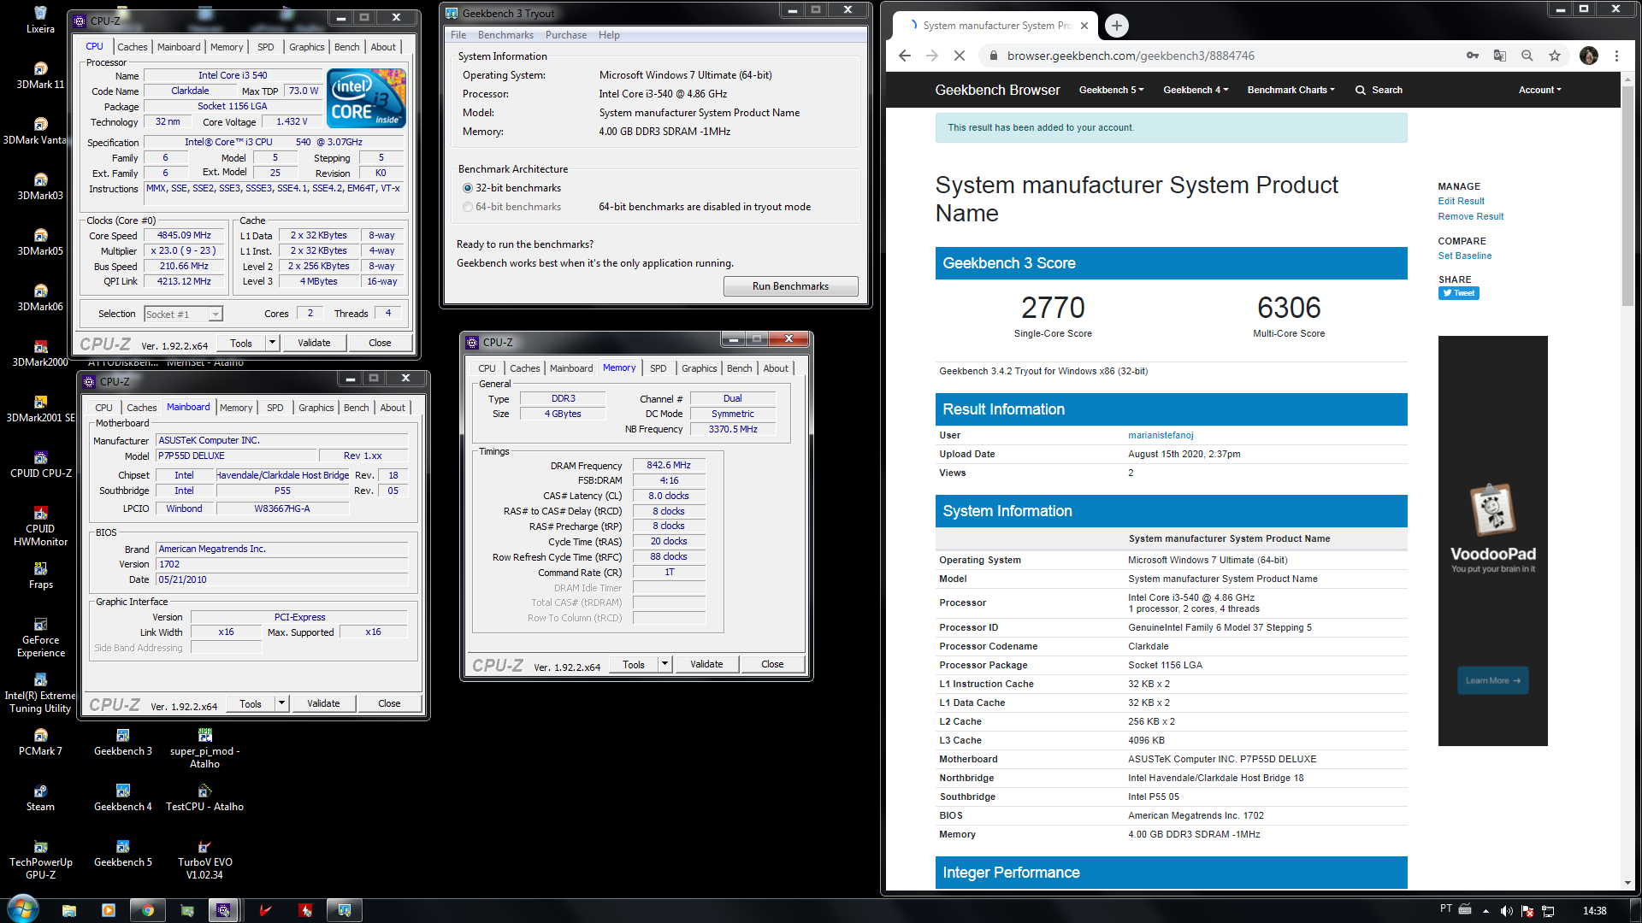Launch TestCPU - Atalho shortcut
1642x923 pixels.
pos(204,797)
